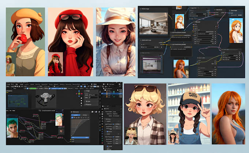This screenshot has width=249, height=153.
Task: Click the cfg value in KSampler node
Action: point(205,37)
